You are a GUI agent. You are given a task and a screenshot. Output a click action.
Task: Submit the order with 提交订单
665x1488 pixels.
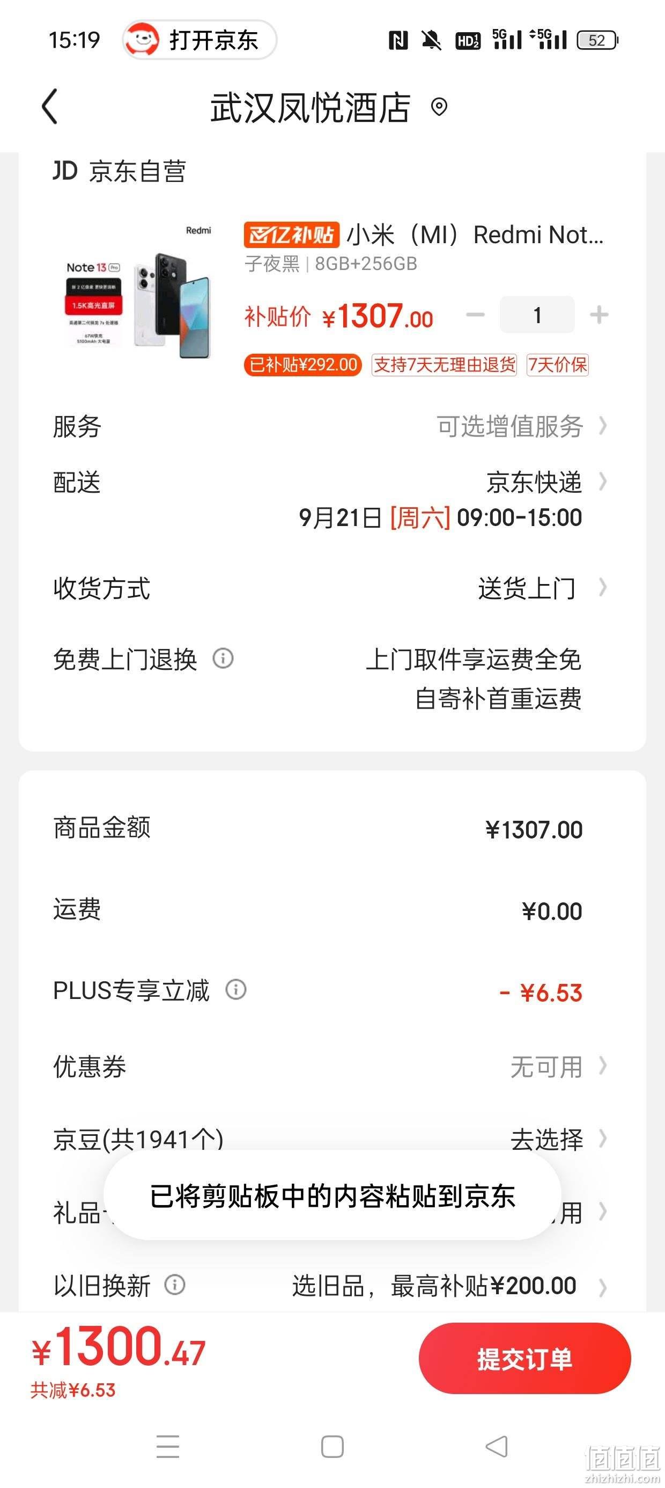524,1359
